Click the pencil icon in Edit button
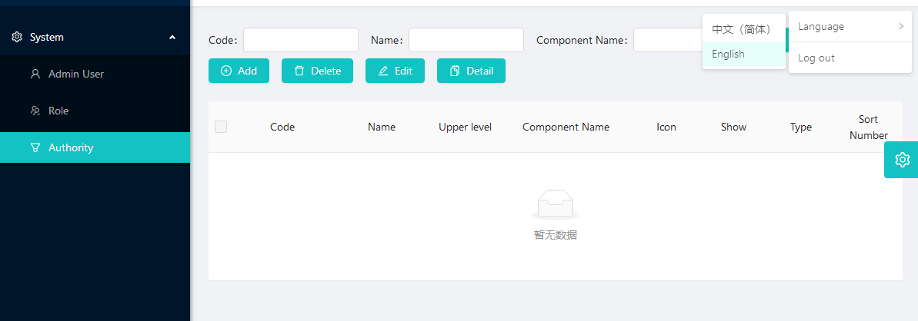Screen dimensions: 918x321 click(383, 71)
